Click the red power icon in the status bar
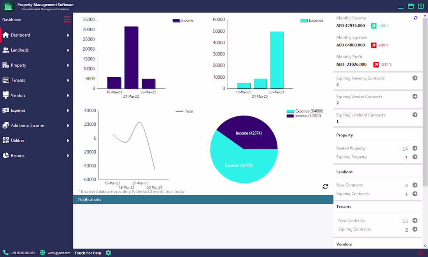Viewport: 428px width, 257px height. click(420, 253)
